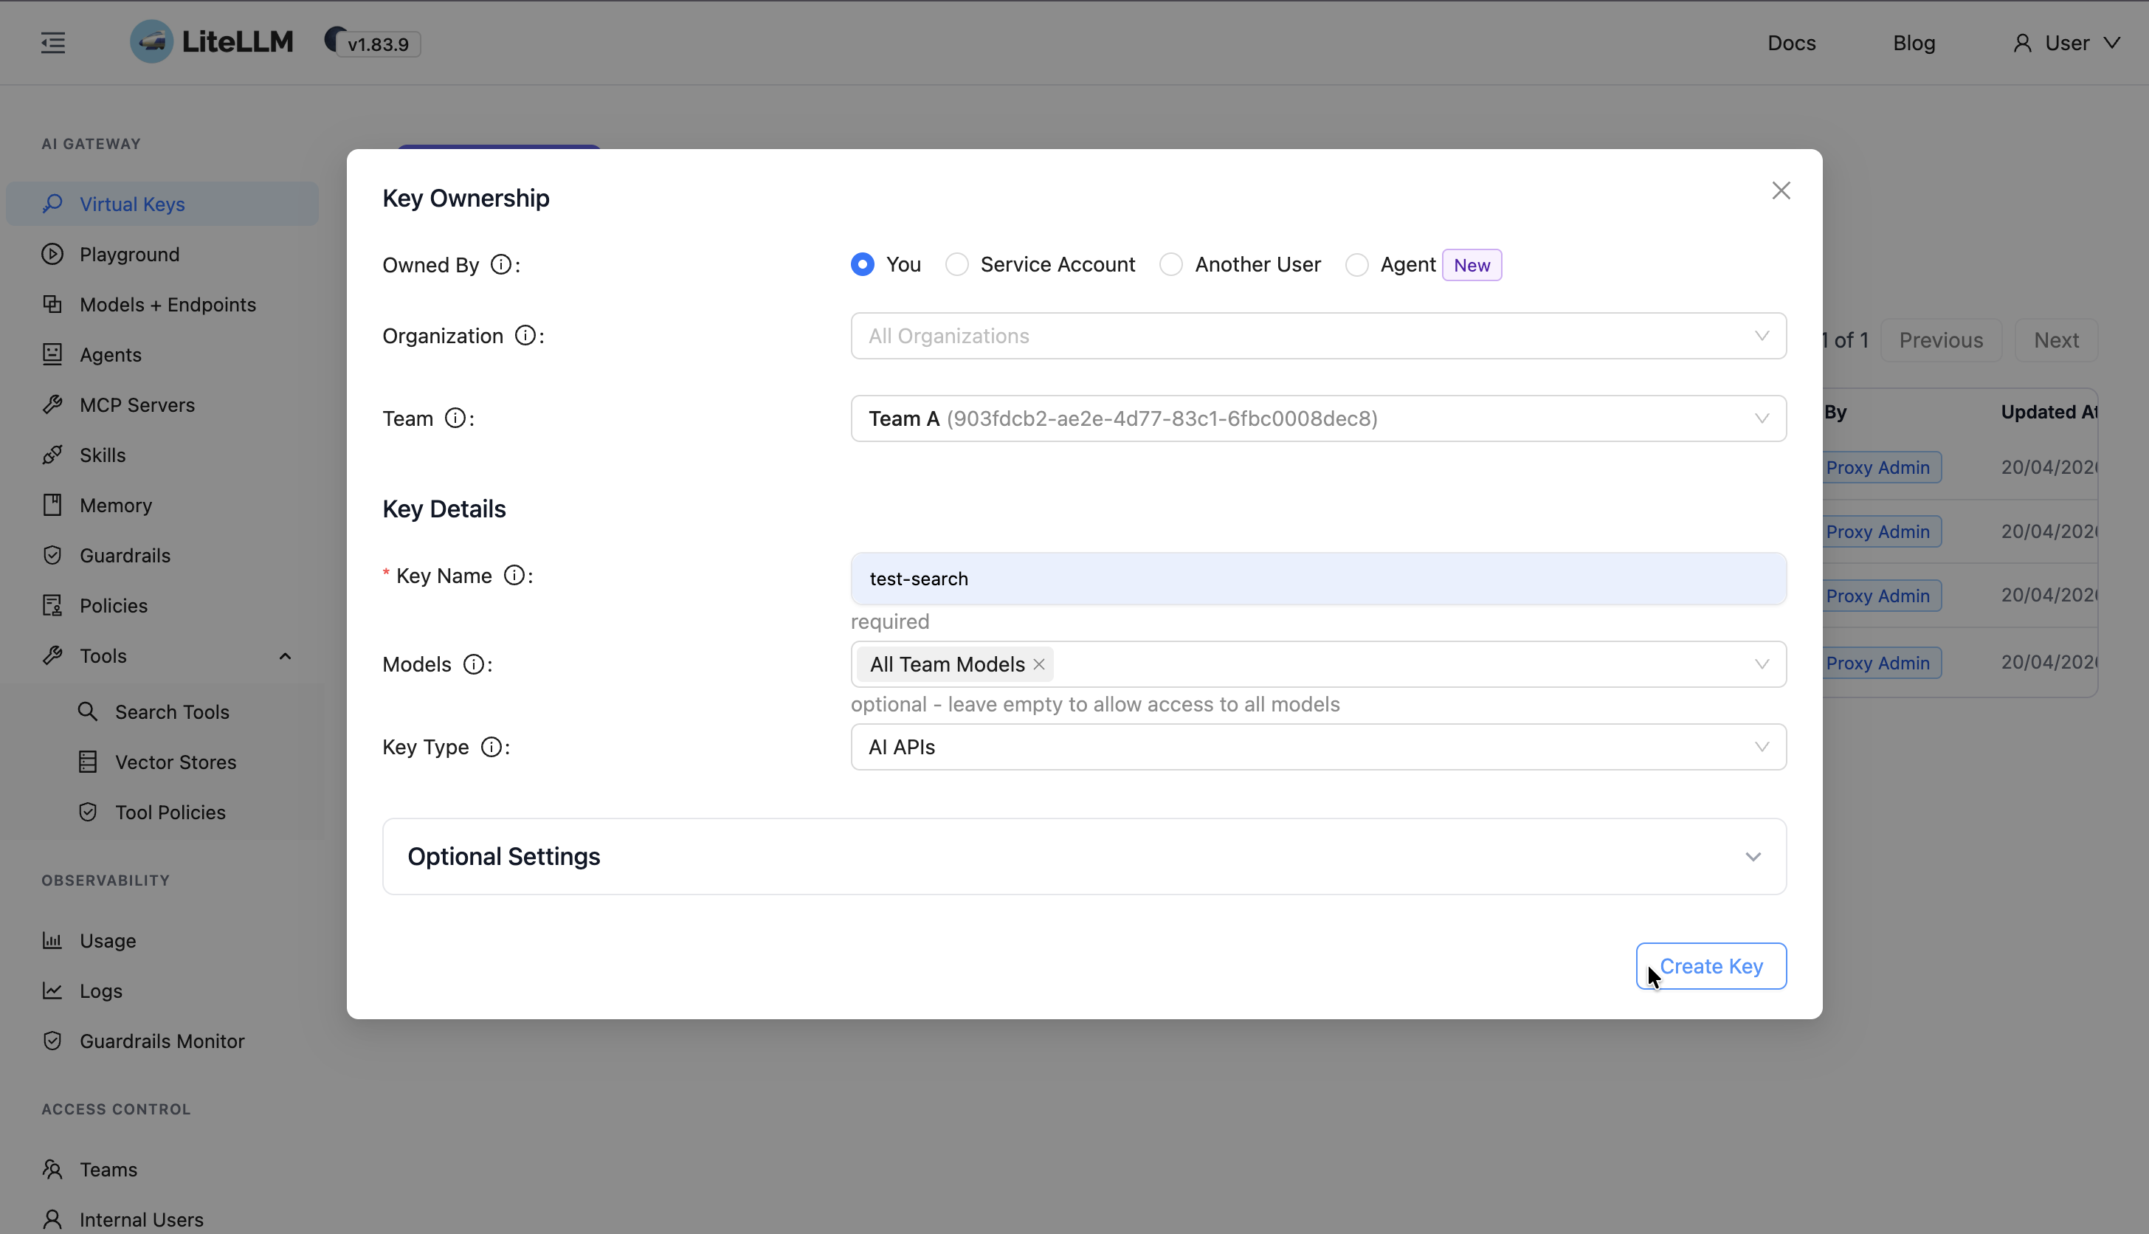Image resolution: width=2149 pixels, height=1234 pixels.
Task: Click the Key Name info icon
Action: click(514, 576)
